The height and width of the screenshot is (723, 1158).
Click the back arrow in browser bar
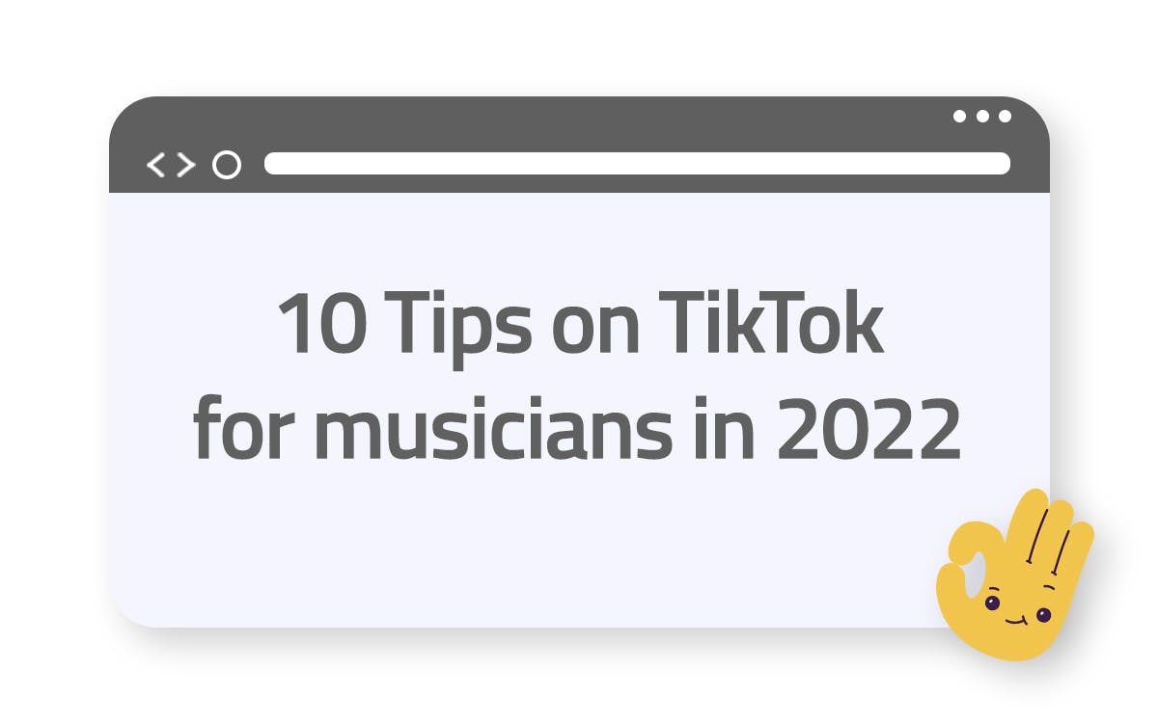(155, 165)
